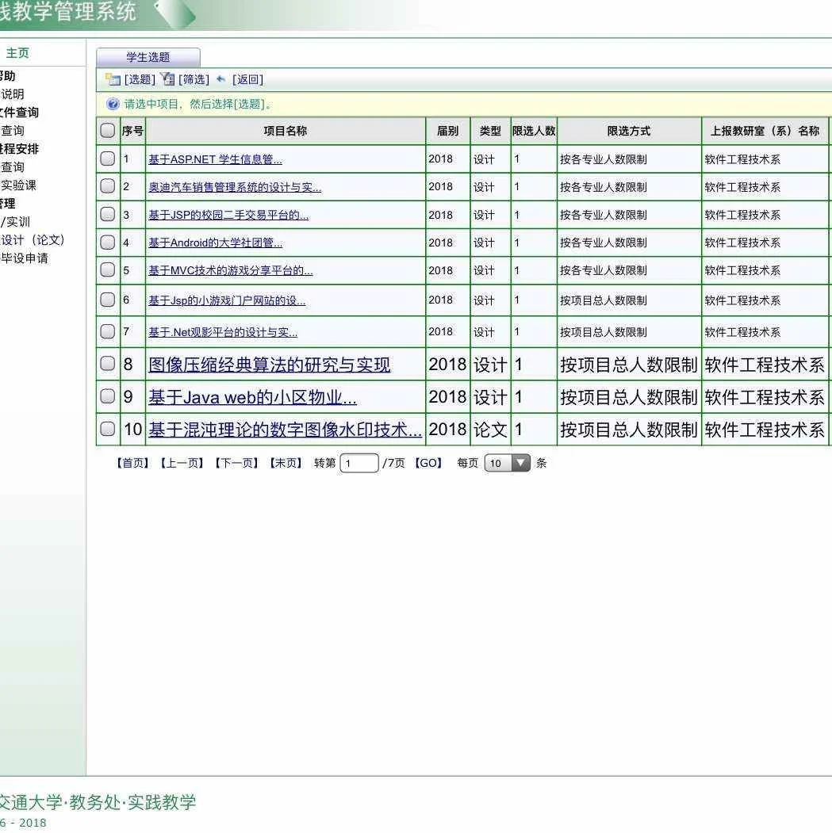This screenshot has height=833, width=832.
Task: Open the 主页 menu item
Action: (17, 52)
